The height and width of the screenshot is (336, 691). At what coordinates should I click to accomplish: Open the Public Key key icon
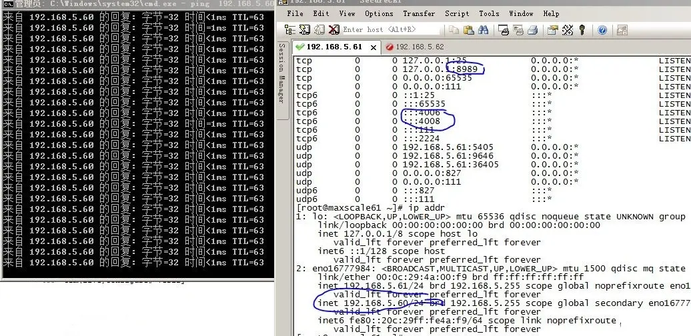pos(582,30)
